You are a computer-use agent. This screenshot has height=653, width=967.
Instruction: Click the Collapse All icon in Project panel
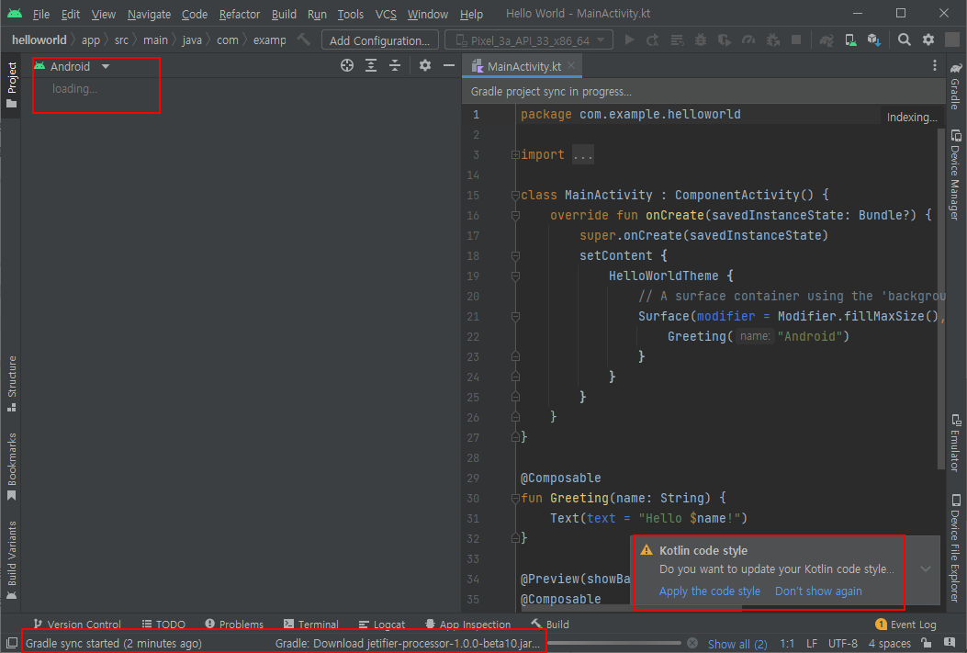(x=395, y=65)
